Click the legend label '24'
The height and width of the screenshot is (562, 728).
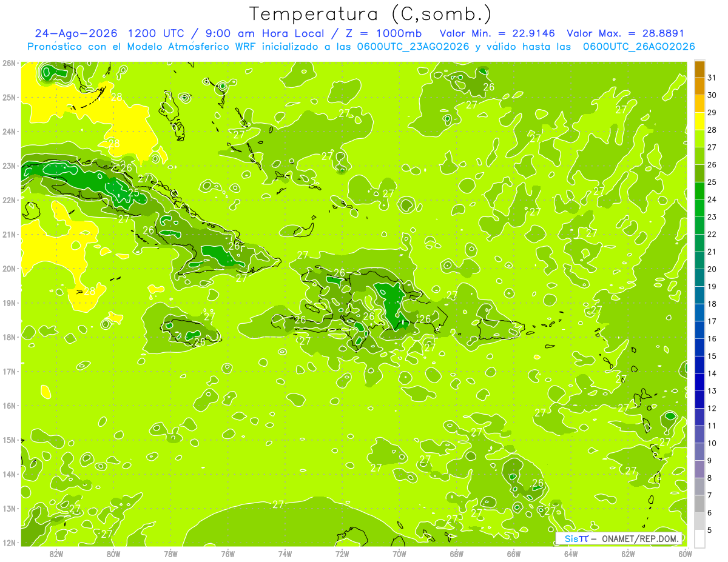pyautogui.click(x=712, y=199)
